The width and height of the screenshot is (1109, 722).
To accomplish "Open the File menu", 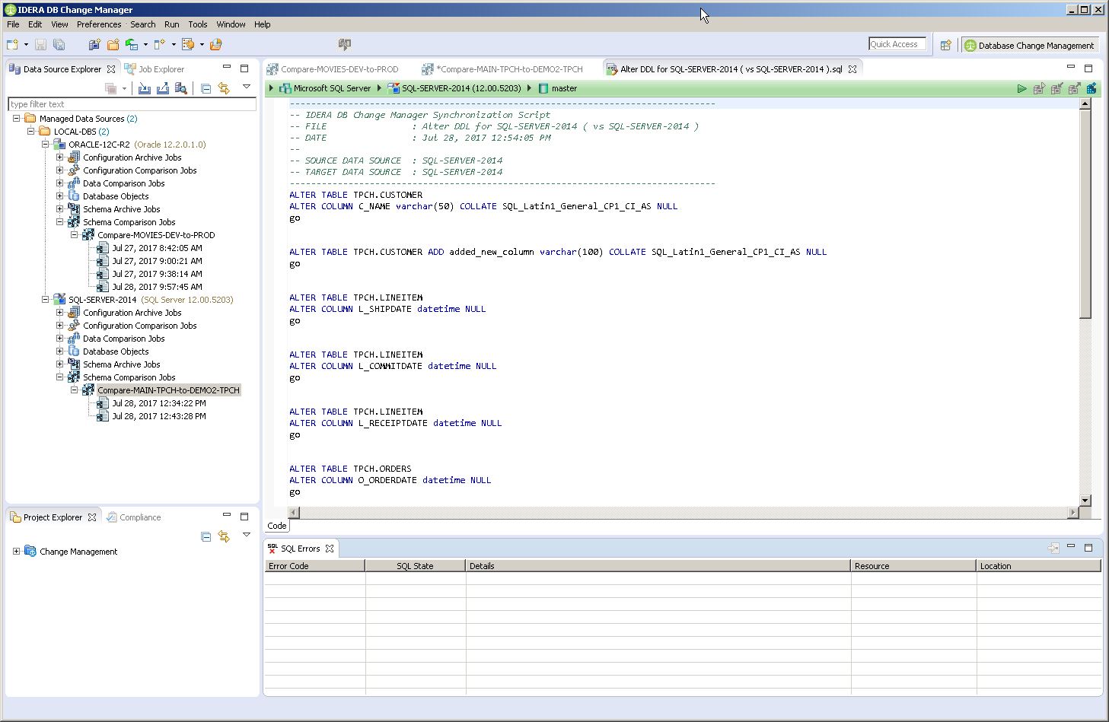I will click(13, 24).
